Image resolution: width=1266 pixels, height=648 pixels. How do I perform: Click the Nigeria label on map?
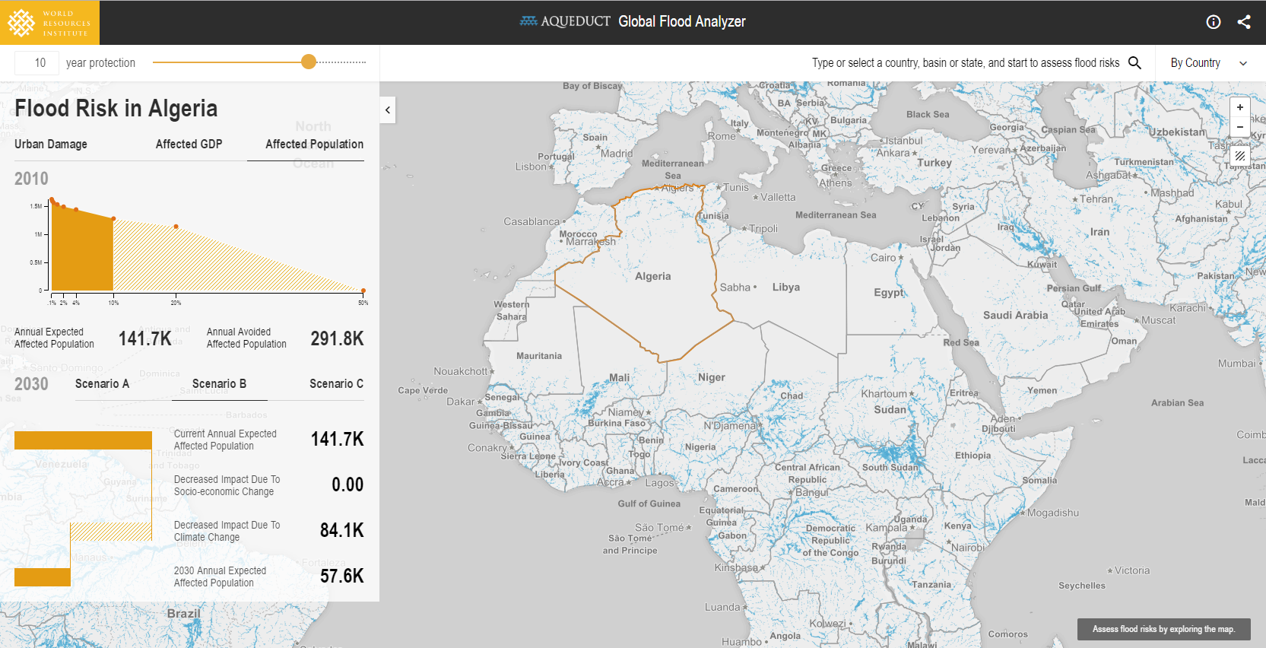pos(700,446)
